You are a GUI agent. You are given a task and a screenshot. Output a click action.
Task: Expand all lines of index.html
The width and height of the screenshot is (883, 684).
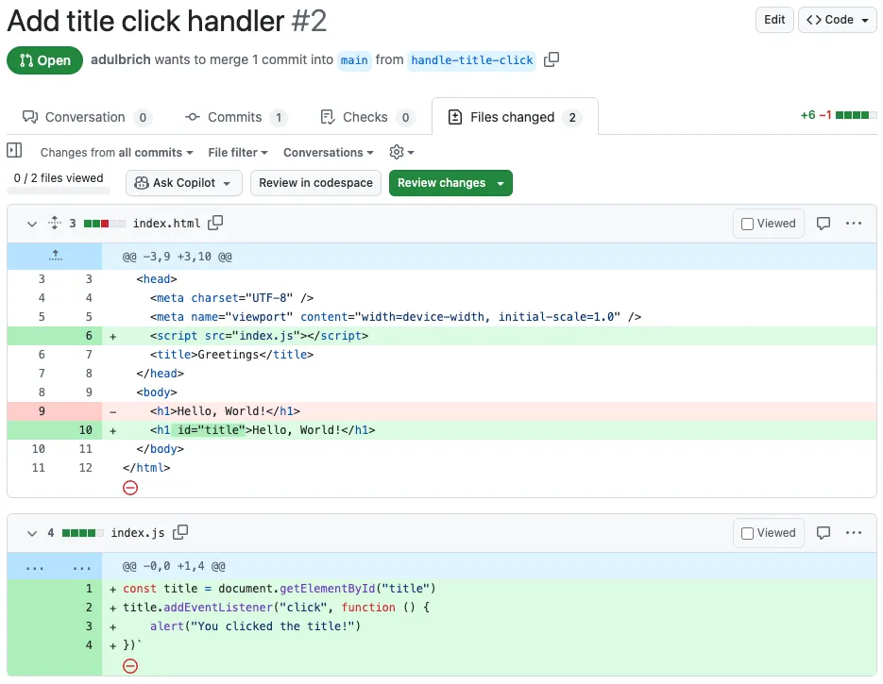[55, 223]
